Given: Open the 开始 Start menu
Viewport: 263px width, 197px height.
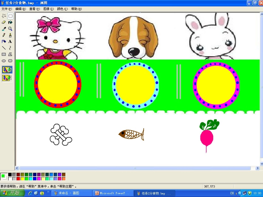Looking at the screenshot, I should [x=12, y=193].
